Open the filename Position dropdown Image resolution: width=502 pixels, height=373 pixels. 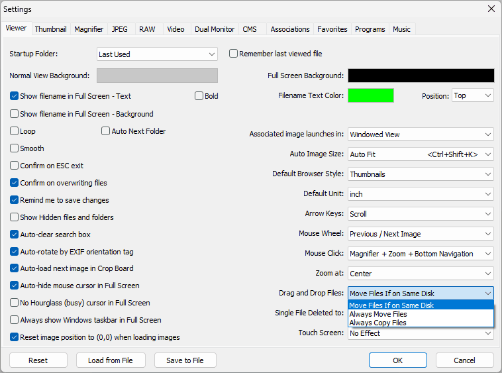[x=472, y=95]
